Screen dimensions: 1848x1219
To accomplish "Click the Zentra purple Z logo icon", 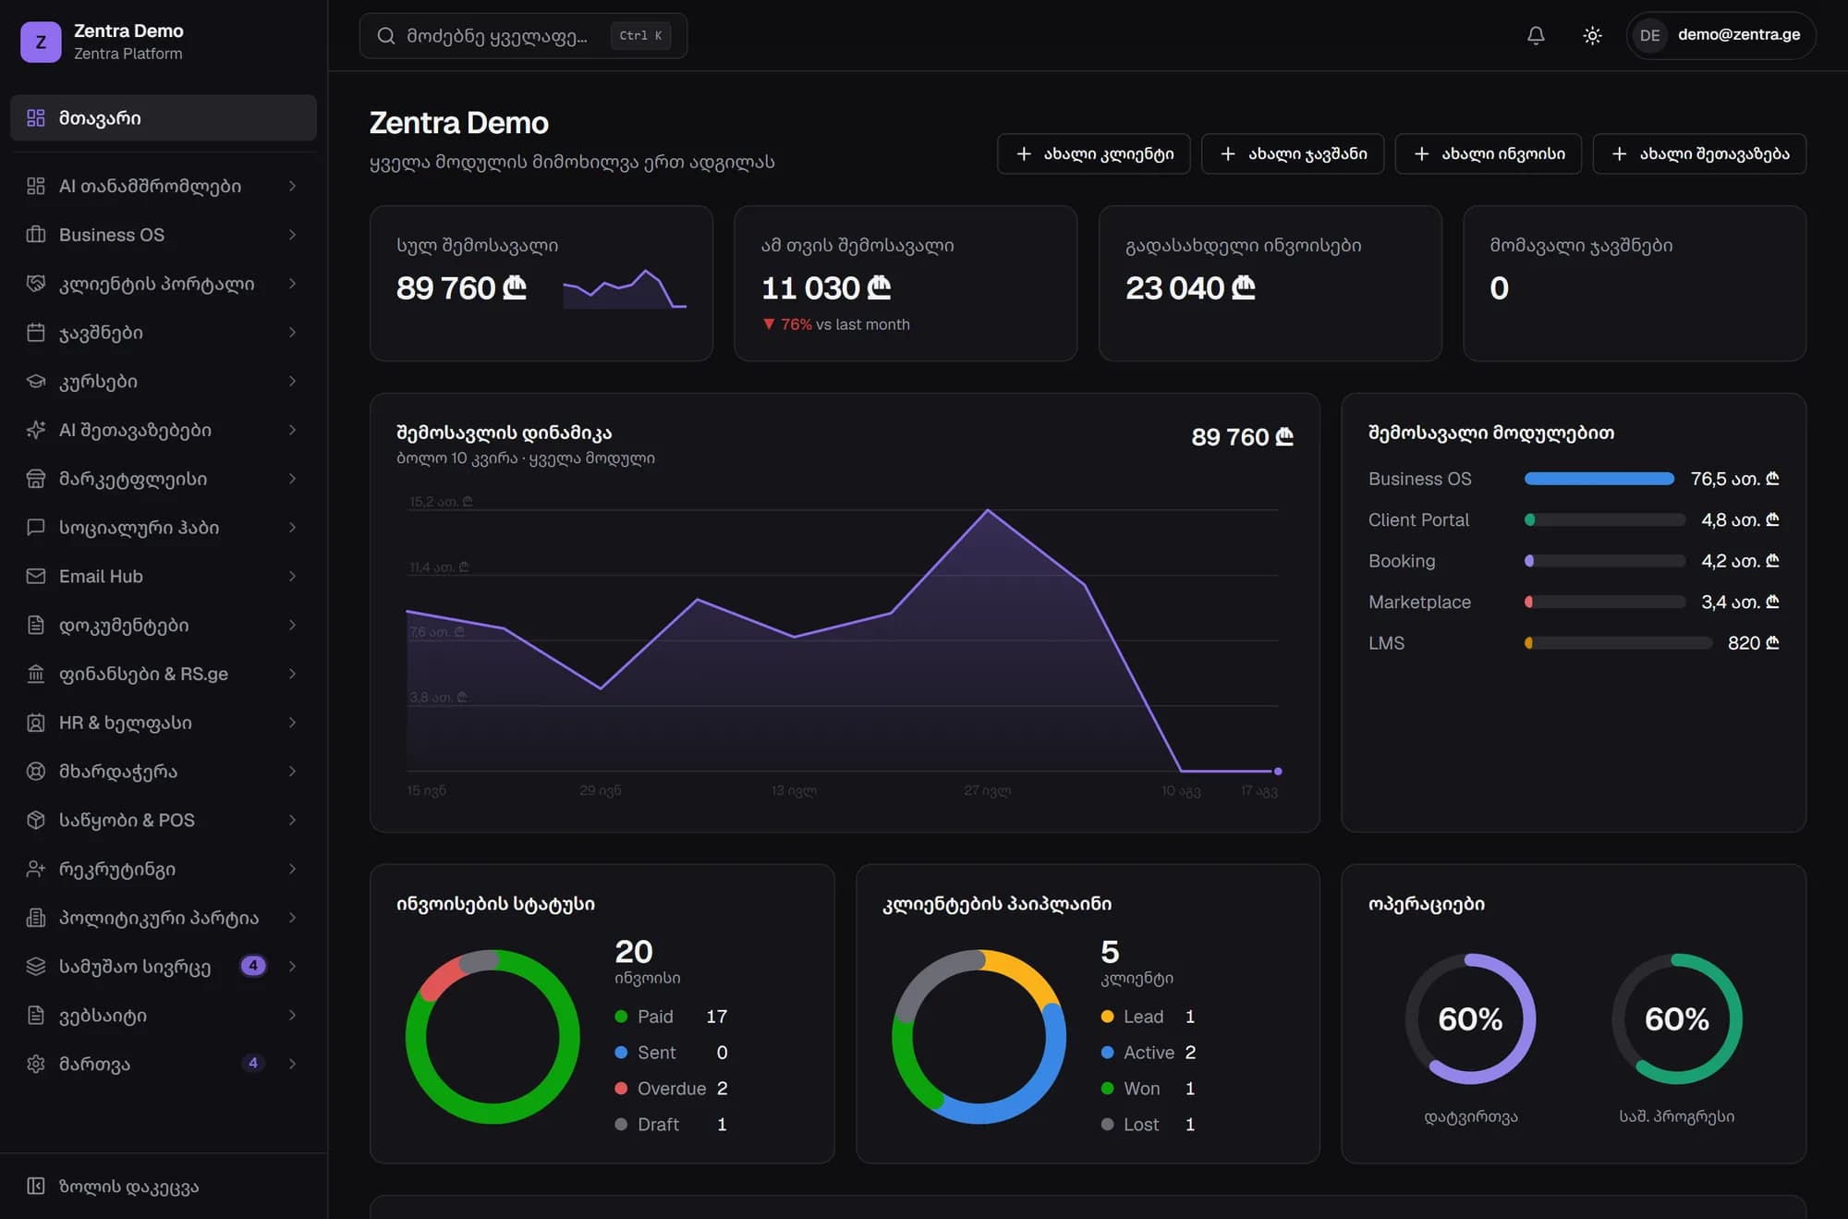I will (41, 42).
